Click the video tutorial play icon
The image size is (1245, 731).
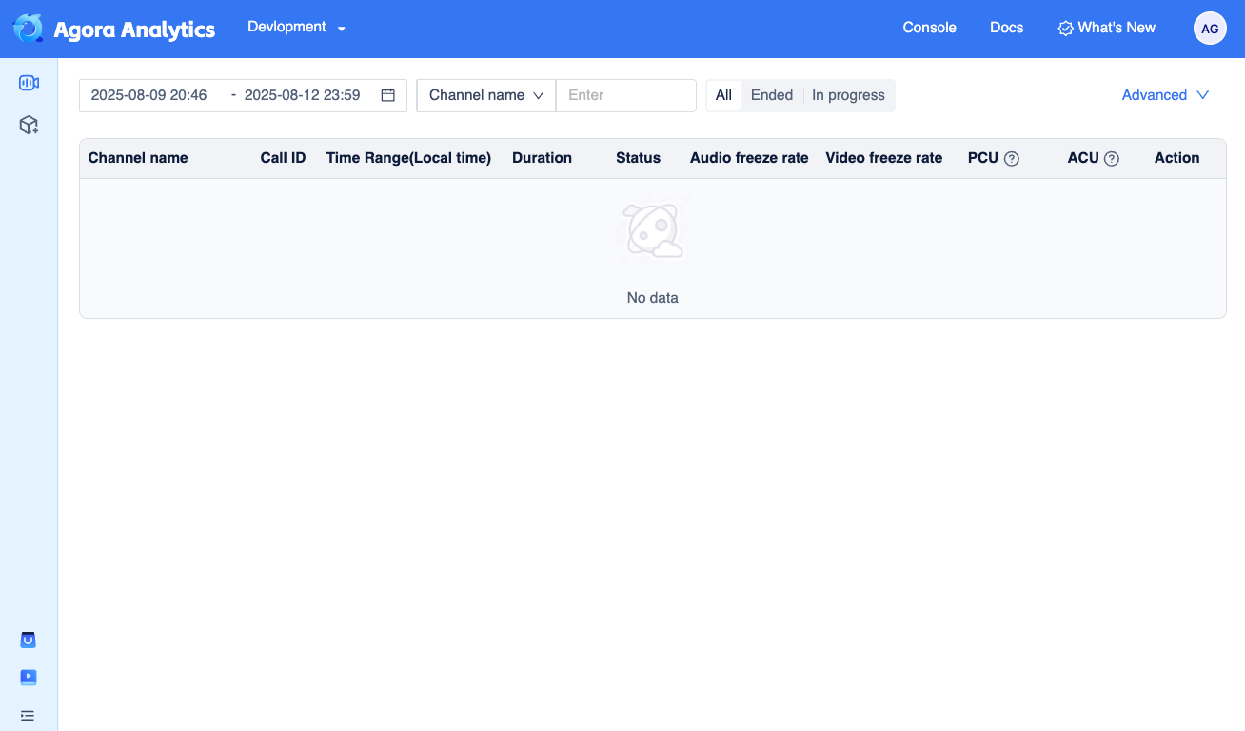[x=29, y=678]
